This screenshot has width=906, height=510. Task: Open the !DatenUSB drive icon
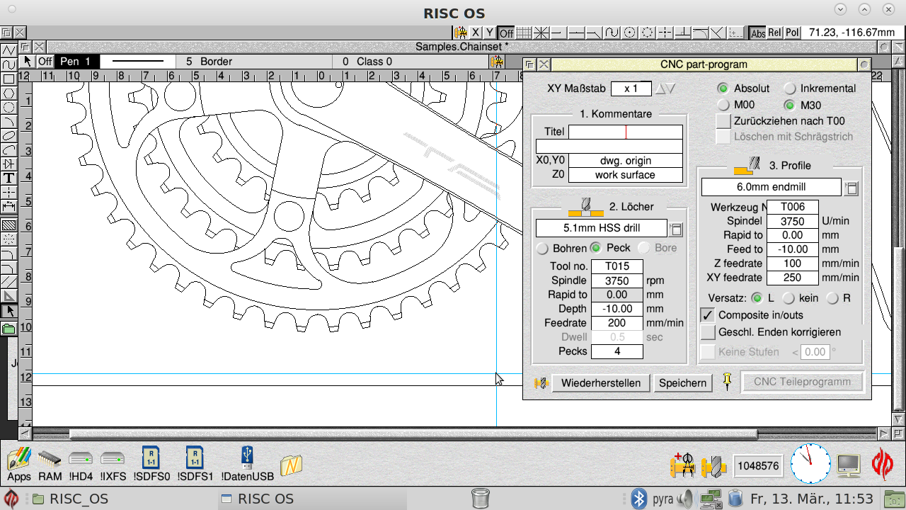[246, 460]
